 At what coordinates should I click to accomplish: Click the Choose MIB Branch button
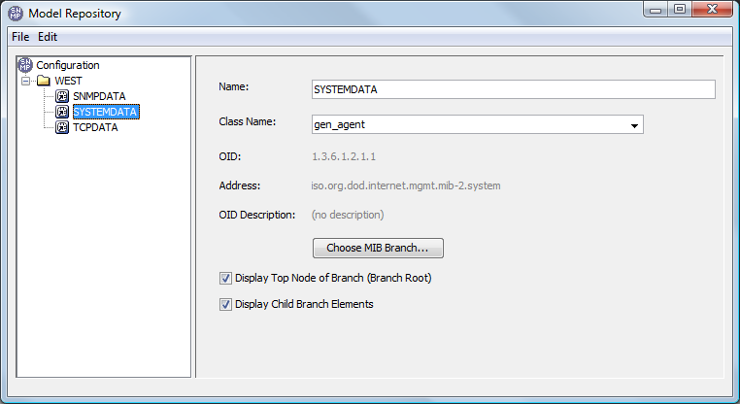[378, 249]
